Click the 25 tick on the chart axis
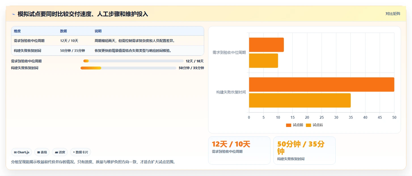Image resolution: width=412 pixels, height=176 pixels. click(322, 117)
